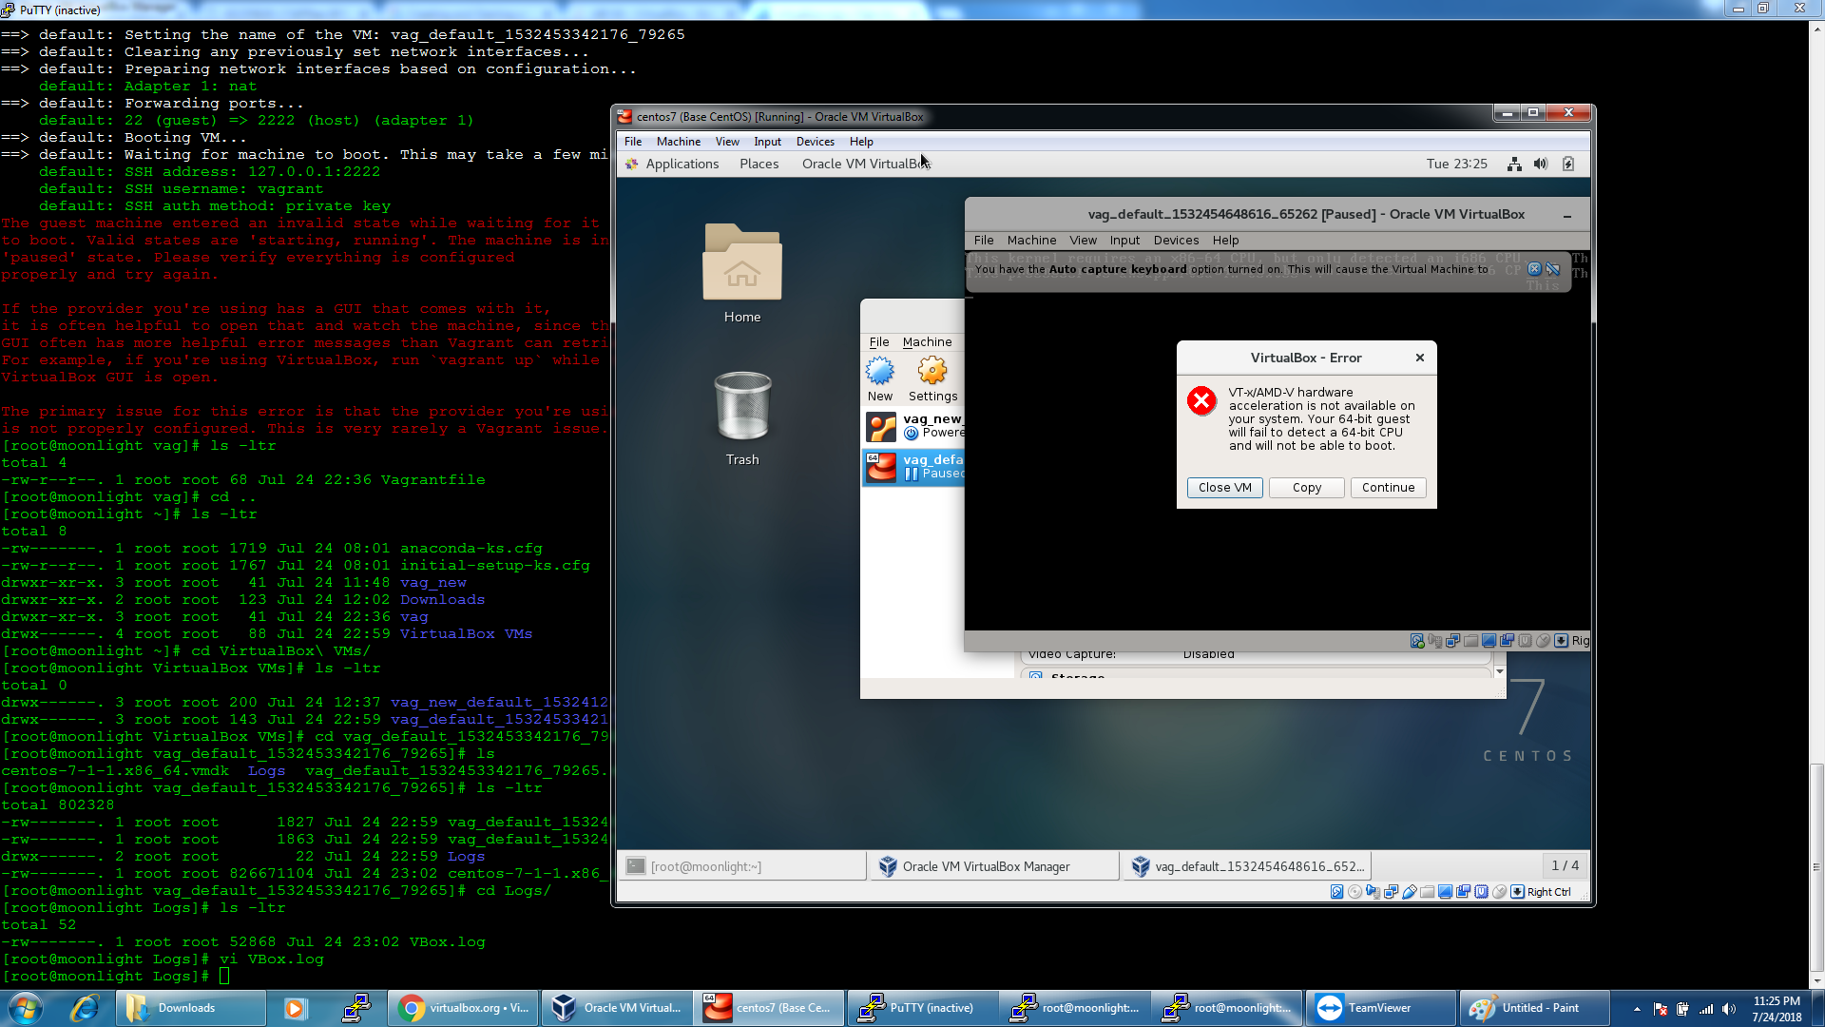Click network adapters icon in centos7 status bar
1825x1027 pixels.
coord(1391,892)
